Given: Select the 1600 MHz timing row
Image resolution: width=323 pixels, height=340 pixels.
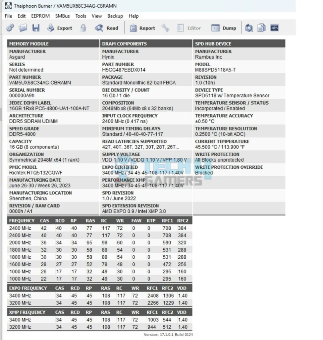Looking at the screenshot, I should click(x=100, y=264).
